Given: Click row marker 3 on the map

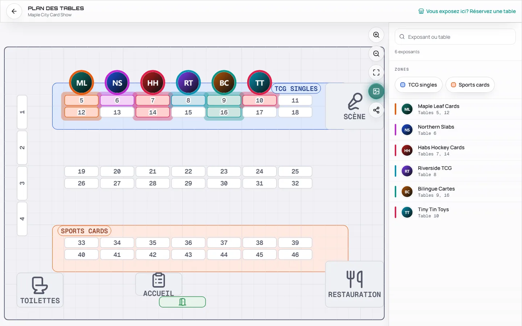Looking at the screenshot, I should [x=22, y=183].
